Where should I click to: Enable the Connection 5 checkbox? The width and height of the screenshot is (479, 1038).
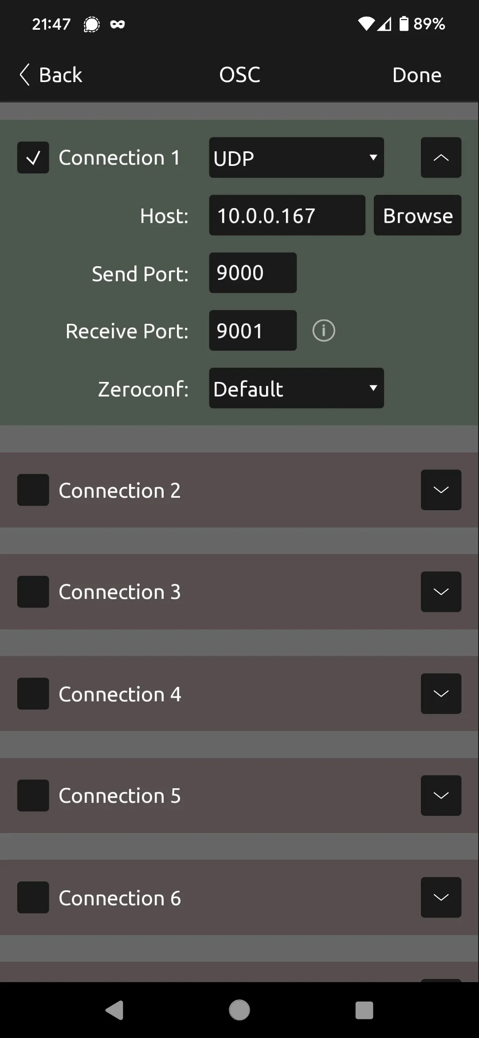point(33,795)
